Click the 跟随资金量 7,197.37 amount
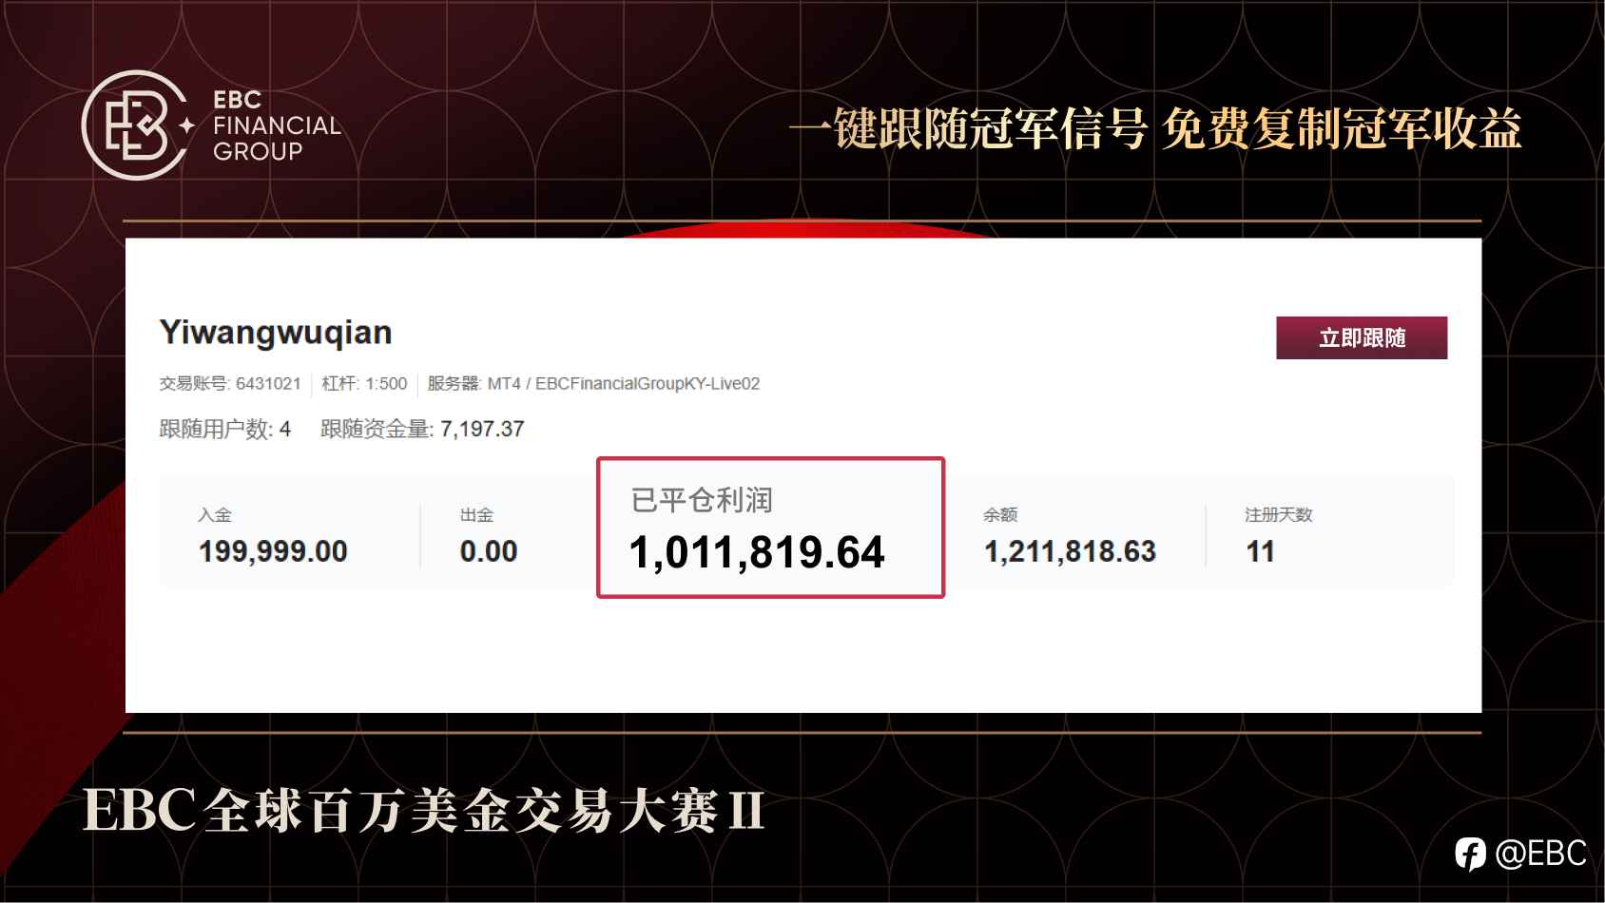Screen dimensions: 1605x903 [x=422, y=429]
